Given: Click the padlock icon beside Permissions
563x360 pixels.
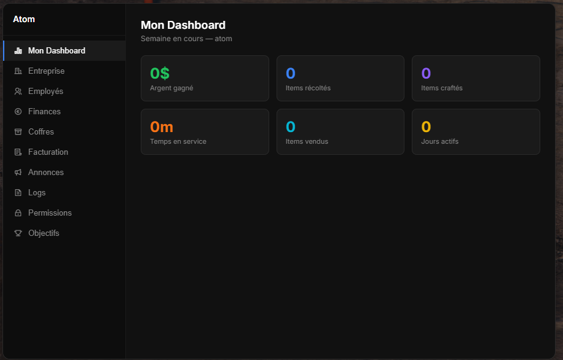Looking at the screenshot, I should pyautogui.click(x=18, y=213).
